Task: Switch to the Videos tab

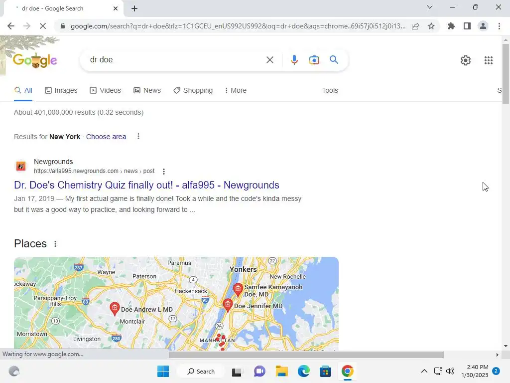Action: [106, 90]
